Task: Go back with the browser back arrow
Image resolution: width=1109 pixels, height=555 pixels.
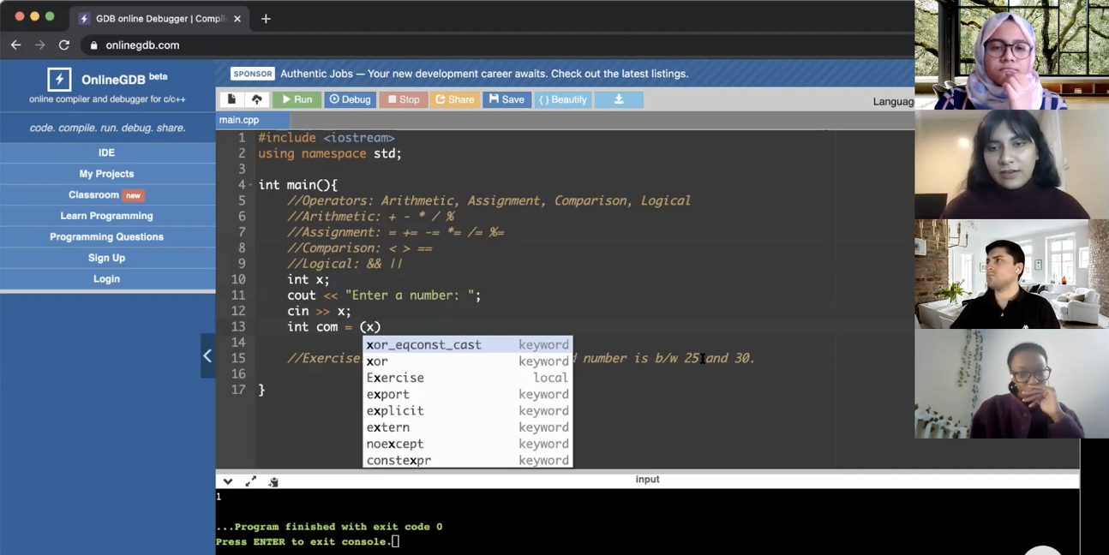Action: [16, 45]
